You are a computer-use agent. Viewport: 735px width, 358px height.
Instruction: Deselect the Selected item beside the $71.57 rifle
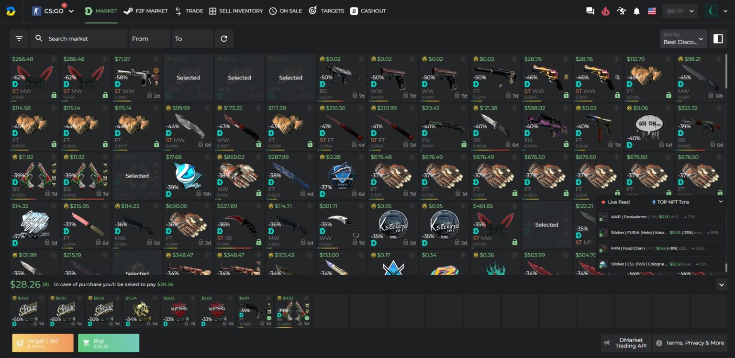tap(188, 78)
